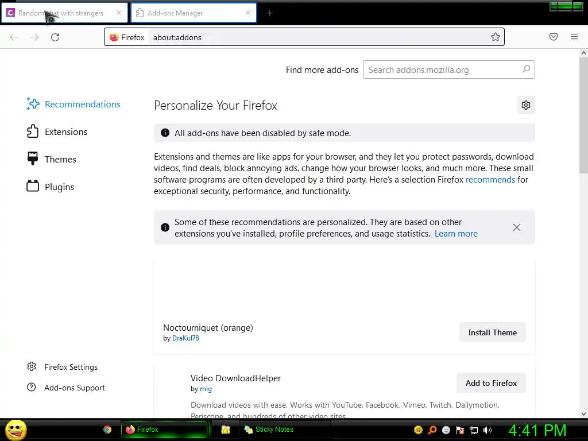
Task: Open Firefox Settings from the sidebar
Action: pos(62,367)
